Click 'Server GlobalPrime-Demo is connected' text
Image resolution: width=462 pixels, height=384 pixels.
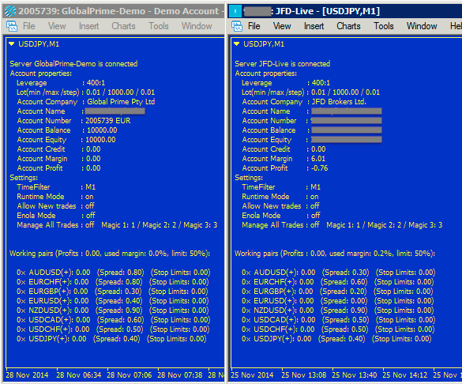[73, 64]
